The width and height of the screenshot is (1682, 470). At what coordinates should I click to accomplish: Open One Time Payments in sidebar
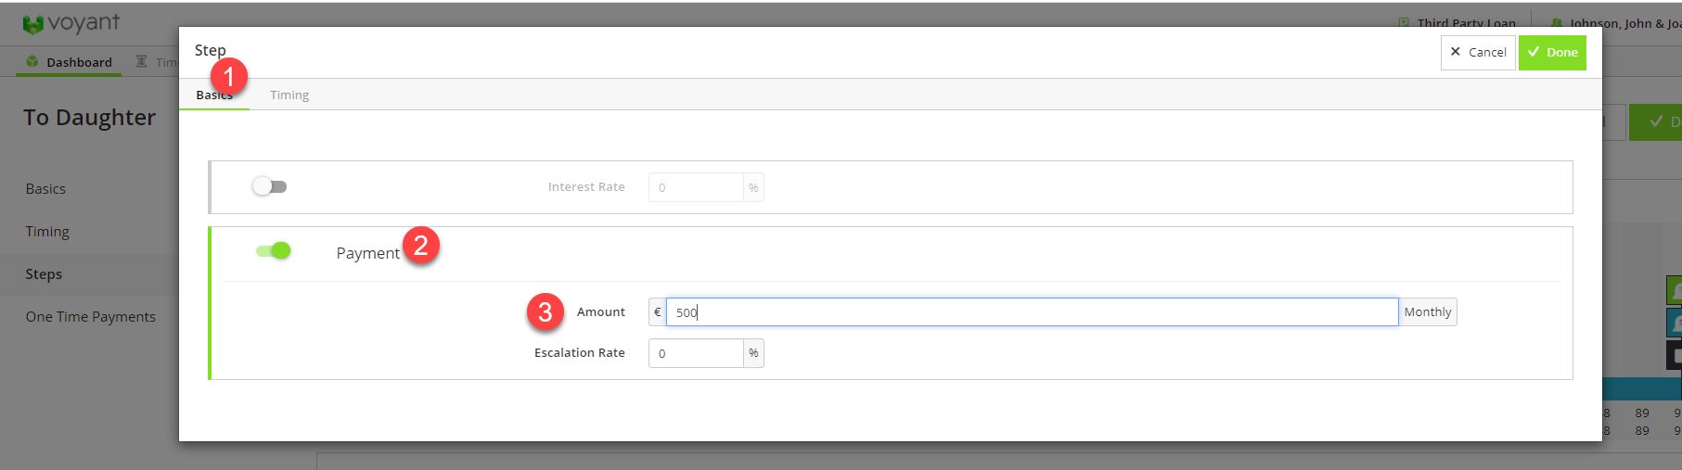(91, 317)
